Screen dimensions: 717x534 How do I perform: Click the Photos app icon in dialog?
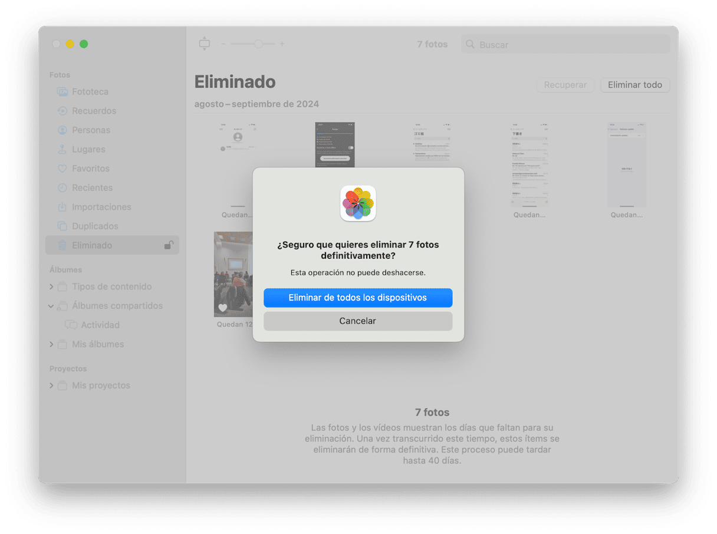point(358,203)
